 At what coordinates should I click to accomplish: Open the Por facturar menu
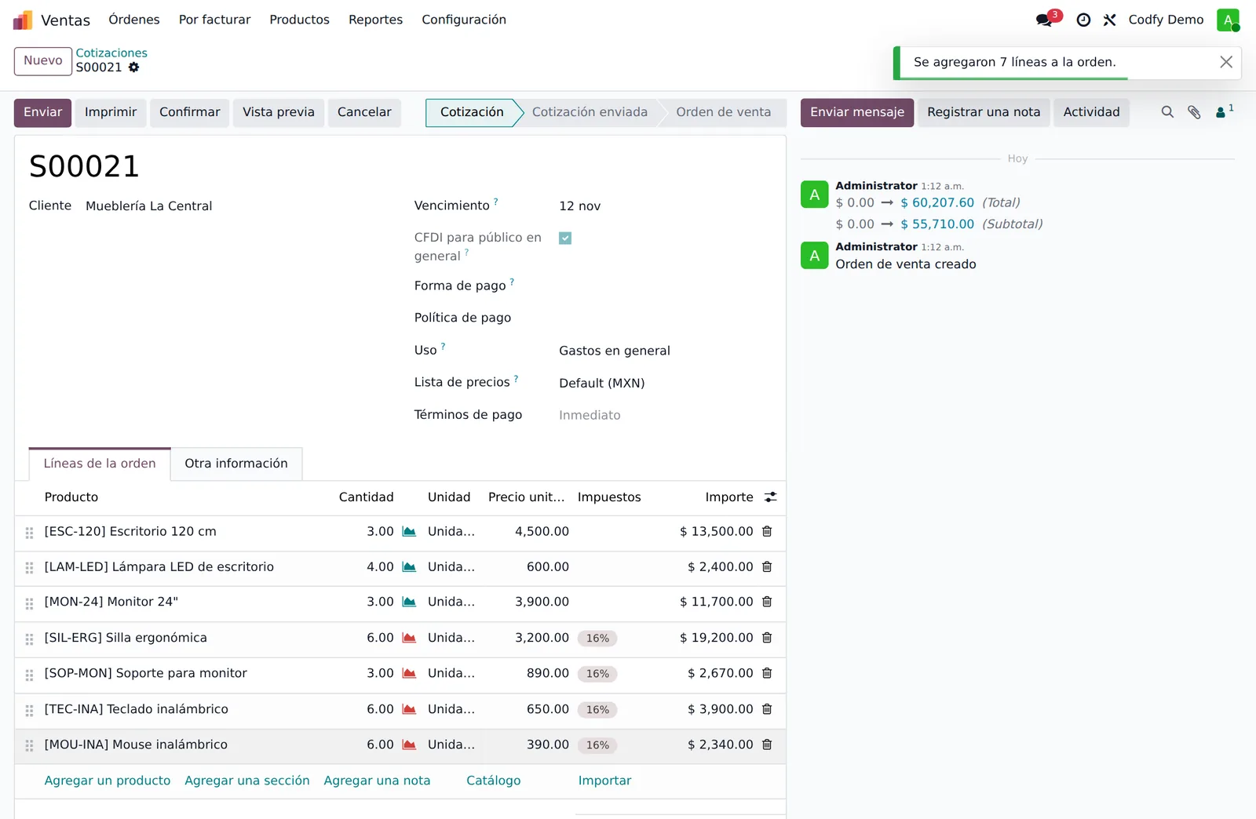click(x=214, y=20)
